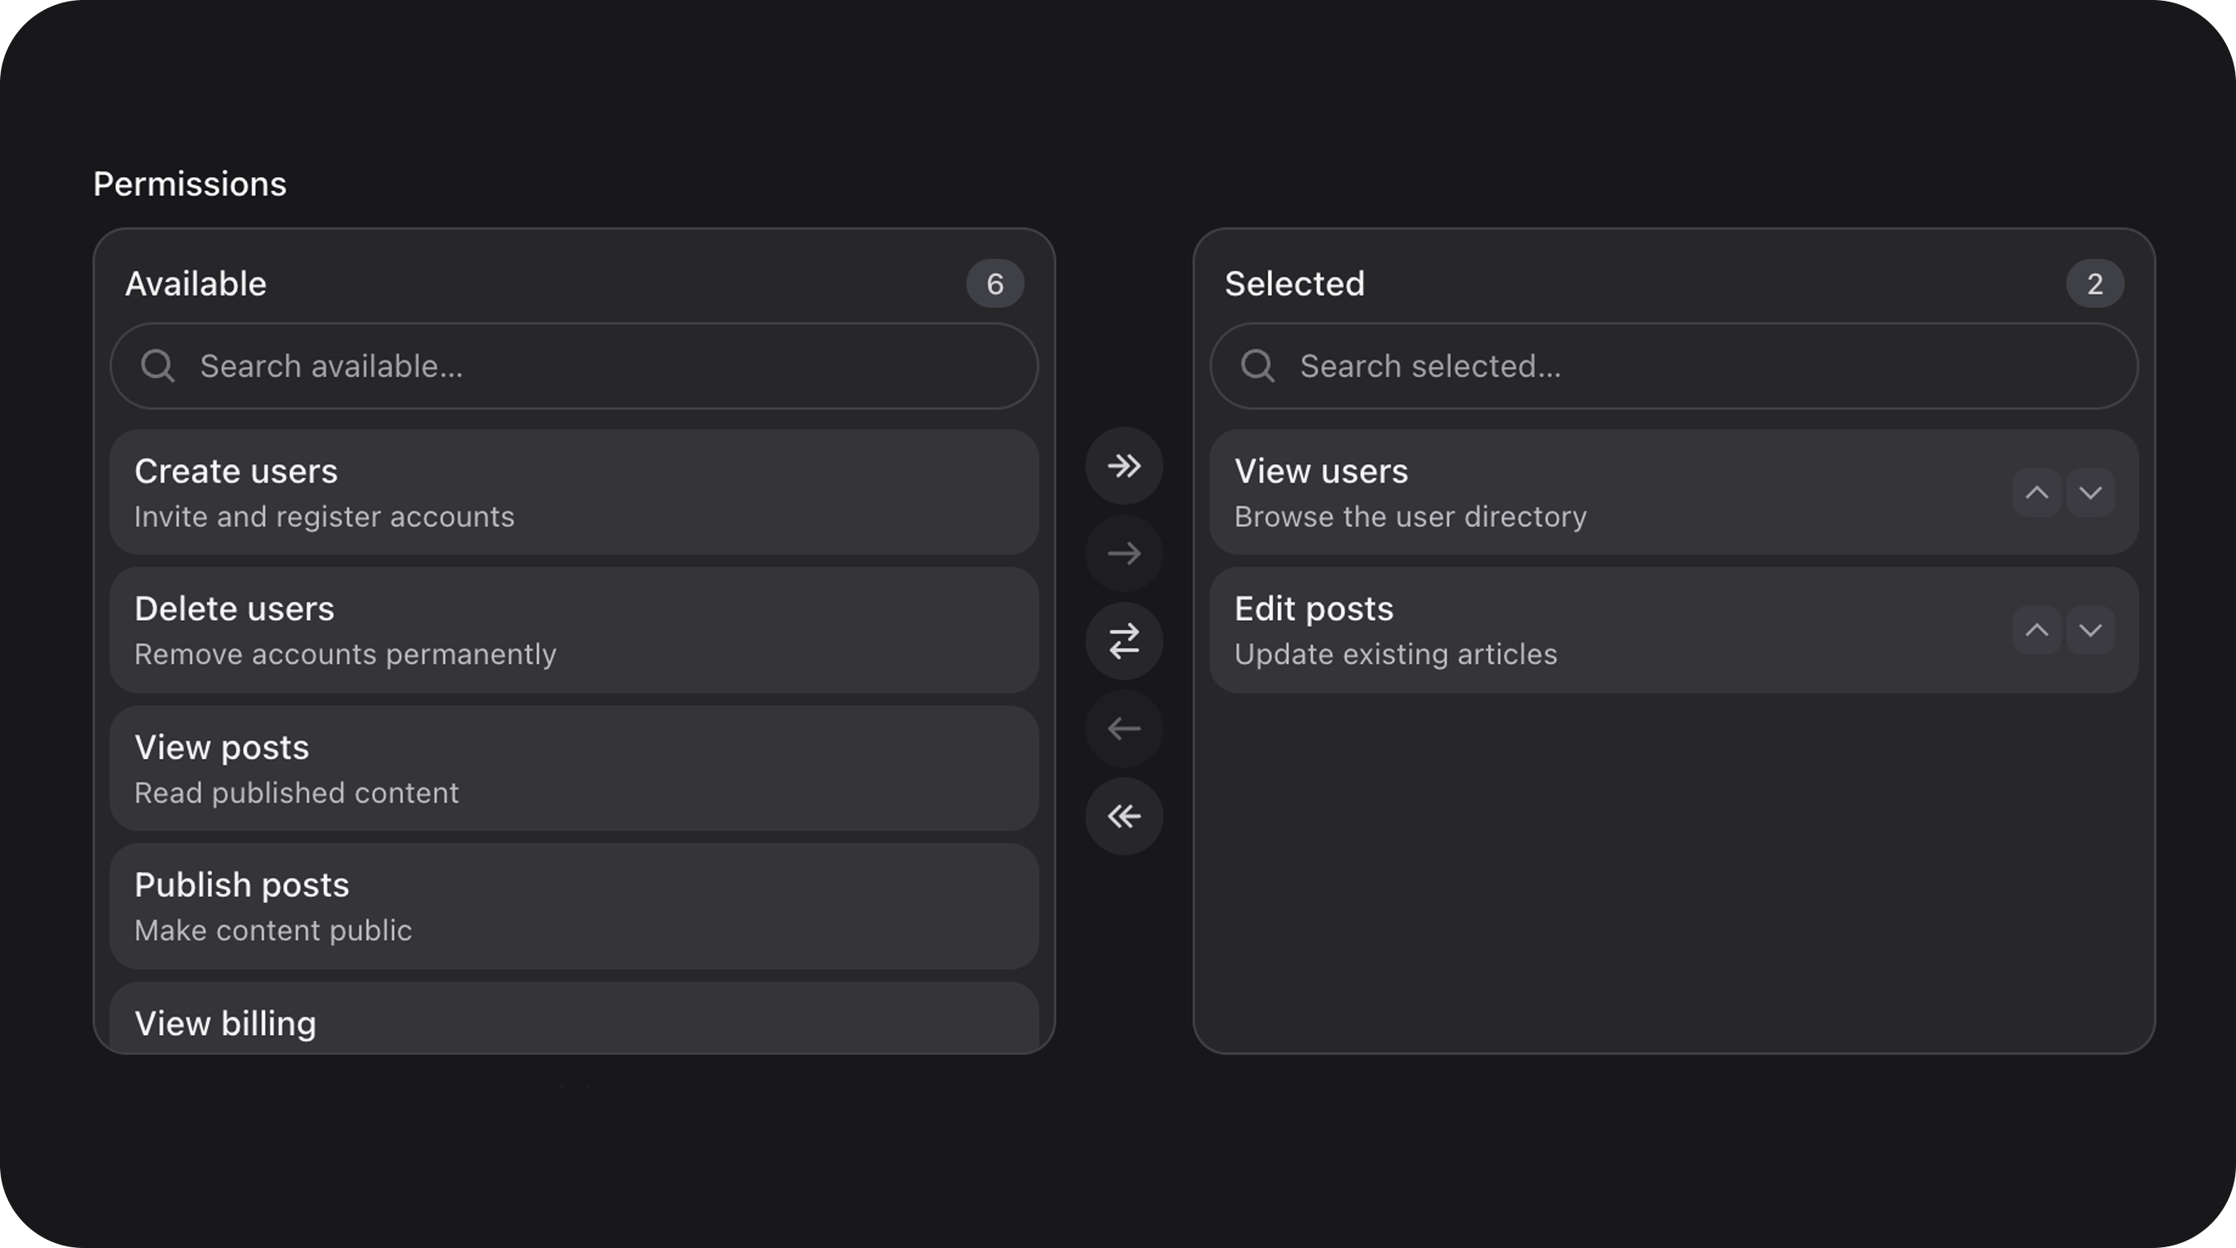Viewport: 2236px width, 1248px height.
Task: Move View users down with chevron
Action: tap(2091, 493)
